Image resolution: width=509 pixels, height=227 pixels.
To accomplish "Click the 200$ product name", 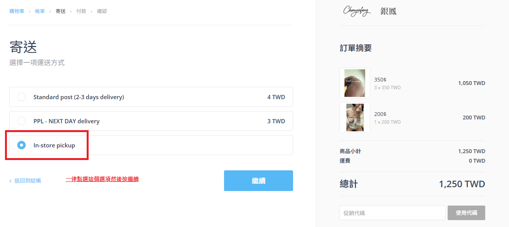I will (380, 114).
